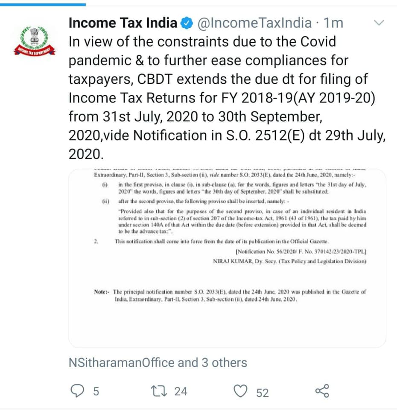Open the attached gazette notification image
The width and height of the screenshot is (397, 410).
[227, 258]
